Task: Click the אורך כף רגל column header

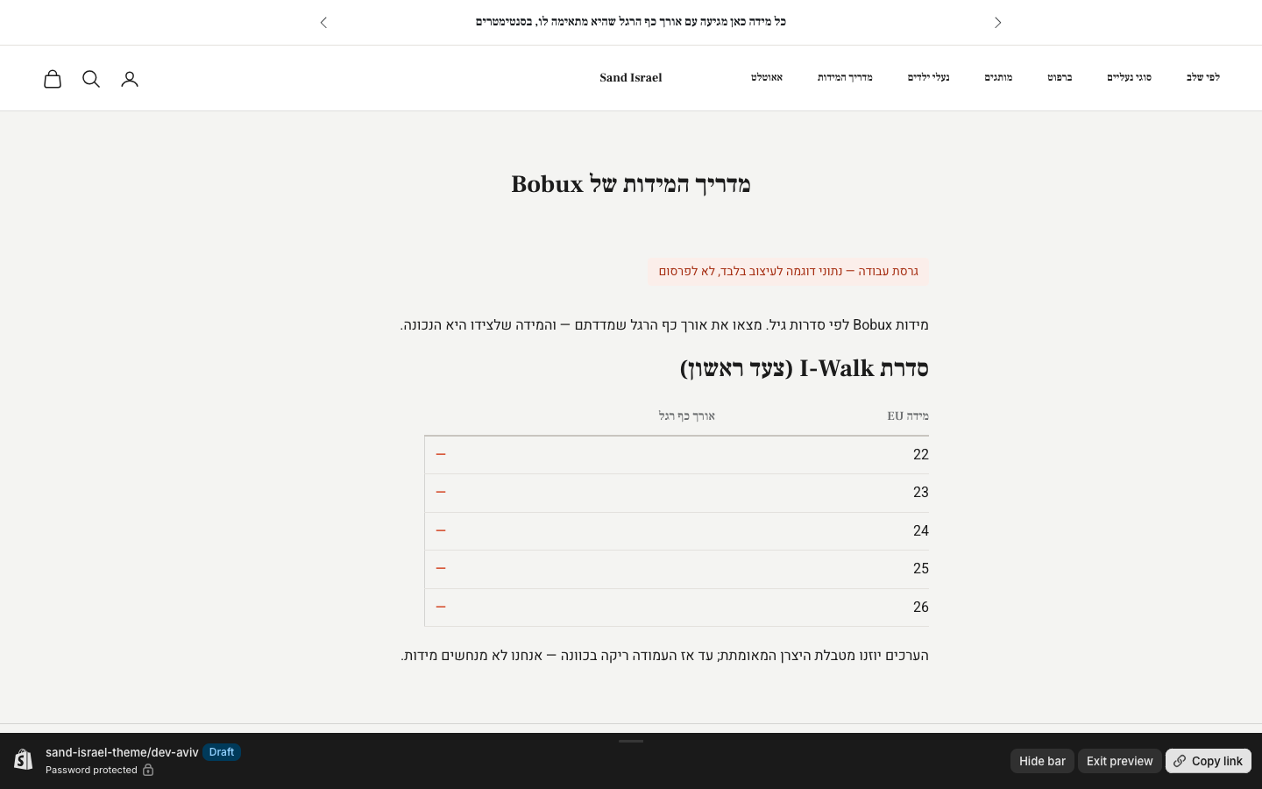Action: pyautogui.click(x=687, y=416)
